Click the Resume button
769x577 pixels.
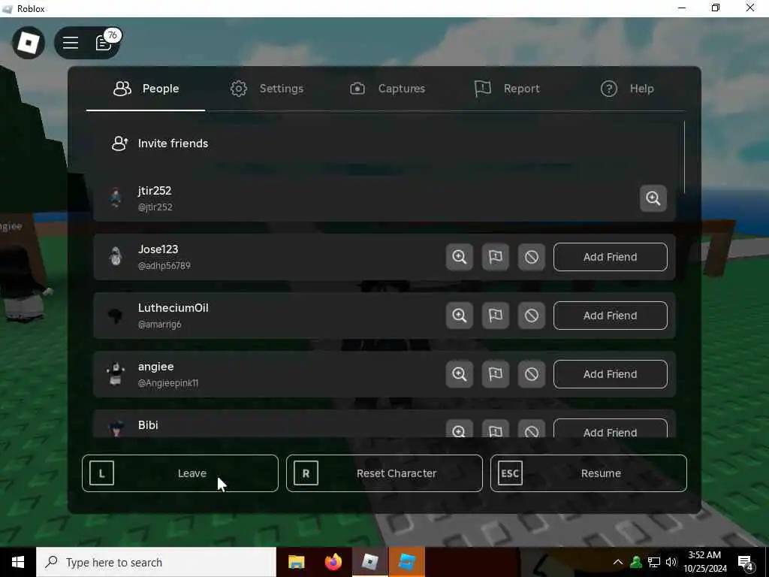point(589,473)
